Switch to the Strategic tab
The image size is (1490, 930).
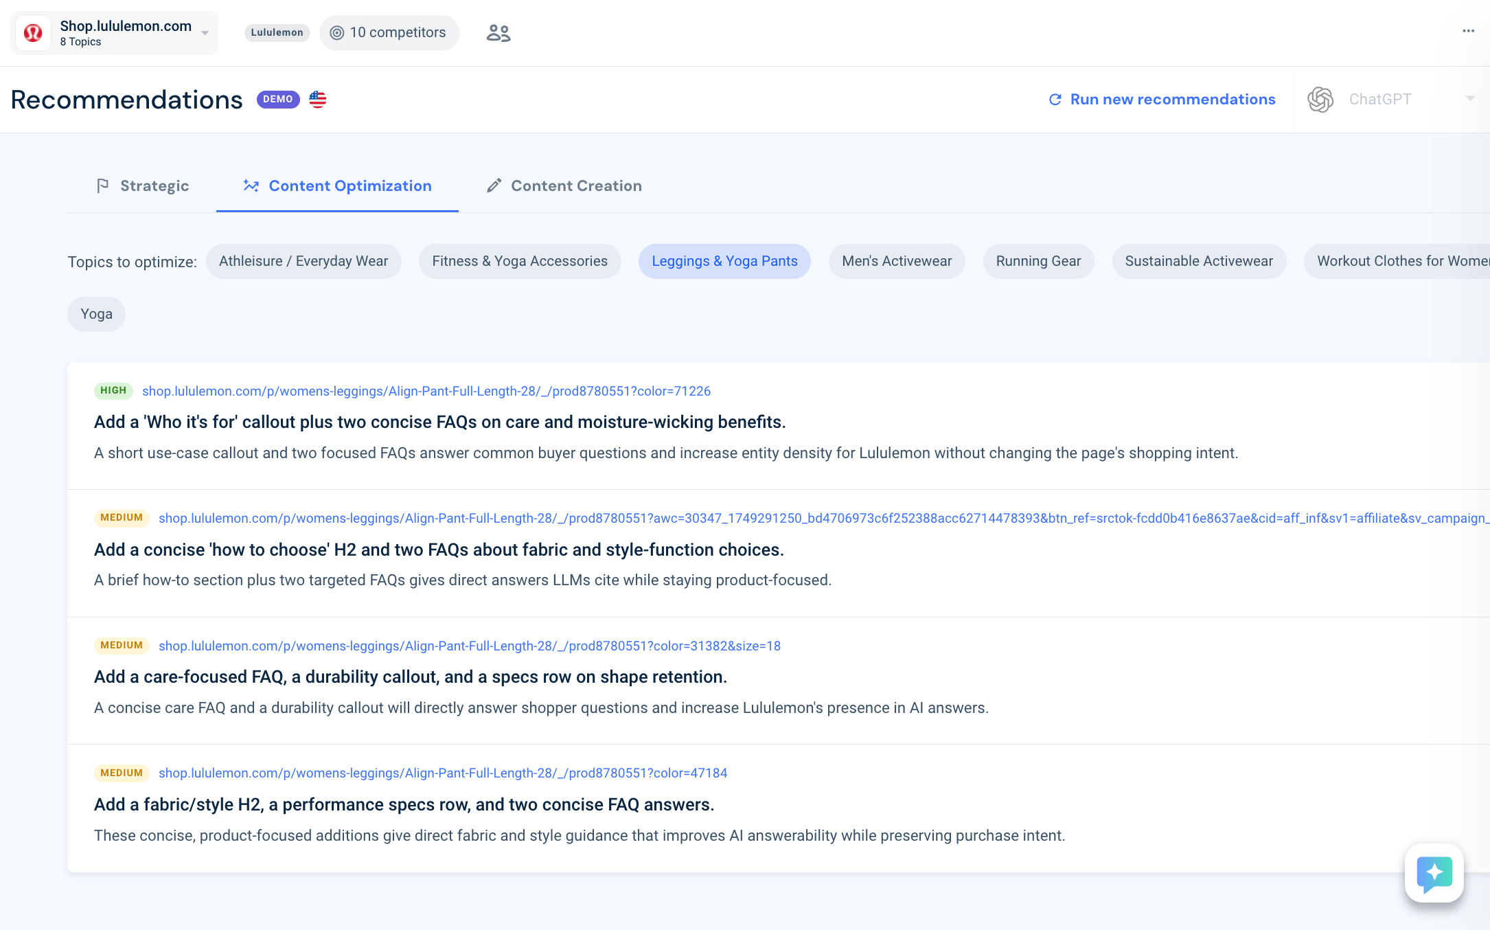pos(142,186)
